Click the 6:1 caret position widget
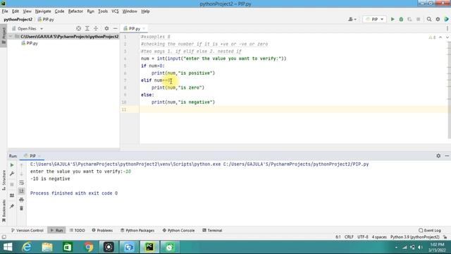The image size is (451, 254). (x=338, y=237)
